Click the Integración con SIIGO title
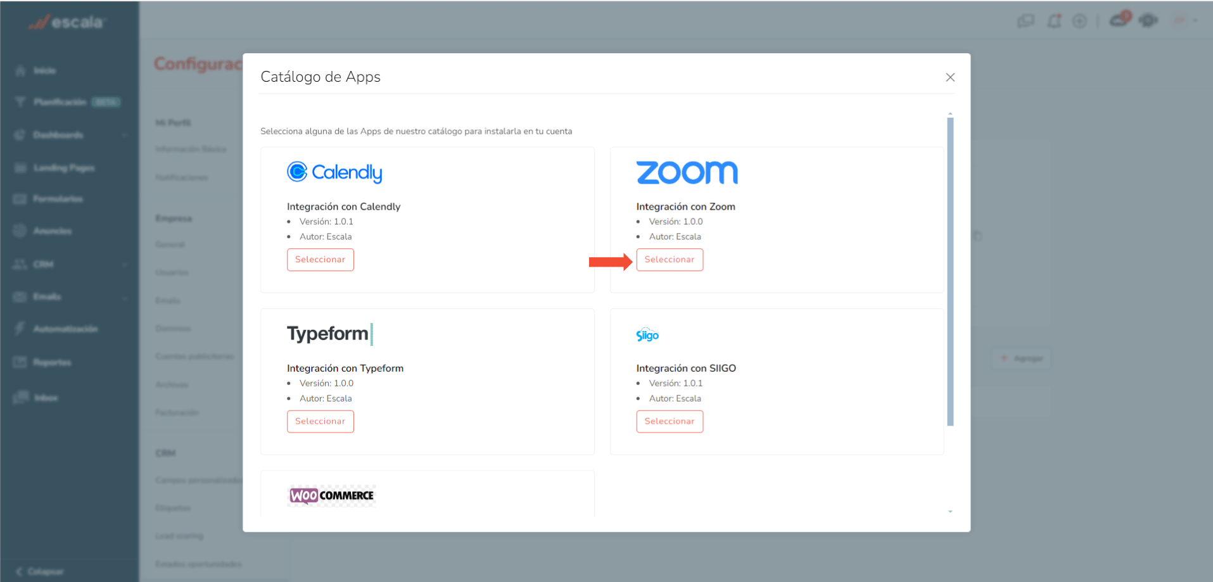 686,368
